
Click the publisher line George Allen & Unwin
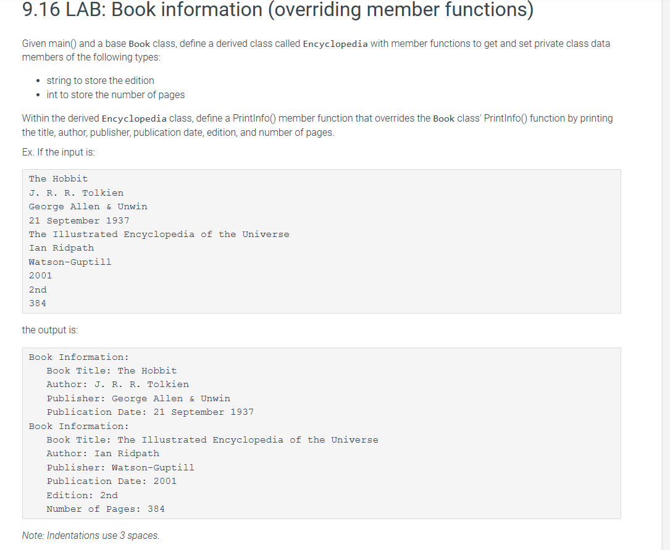[x=87, y=206]
